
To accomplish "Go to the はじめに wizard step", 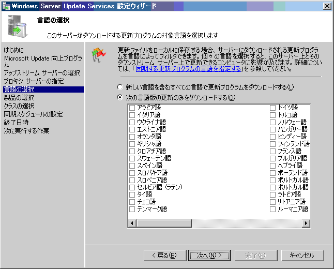I will [14, 50].
